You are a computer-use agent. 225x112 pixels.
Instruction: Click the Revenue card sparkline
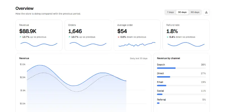[x=39, y=44]
